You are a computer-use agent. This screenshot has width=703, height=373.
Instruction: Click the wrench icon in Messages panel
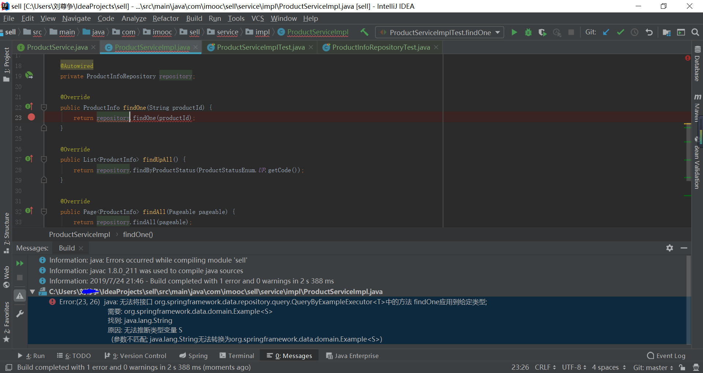(x=20, y=314)
